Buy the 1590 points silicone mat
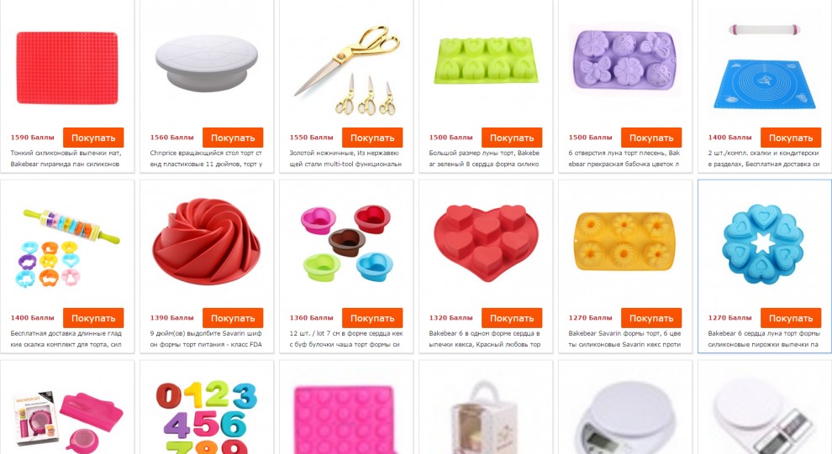 [x=93, y=138]
